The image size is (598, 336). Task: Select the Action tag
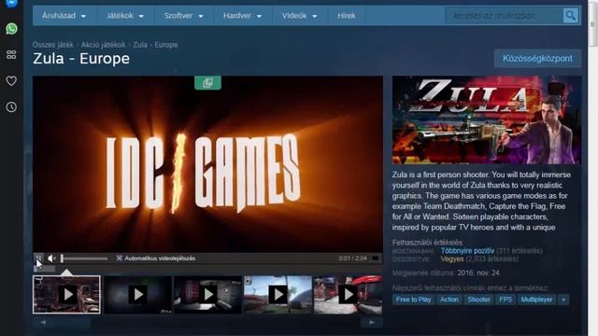pyautogui.click(x=449, y=300)
